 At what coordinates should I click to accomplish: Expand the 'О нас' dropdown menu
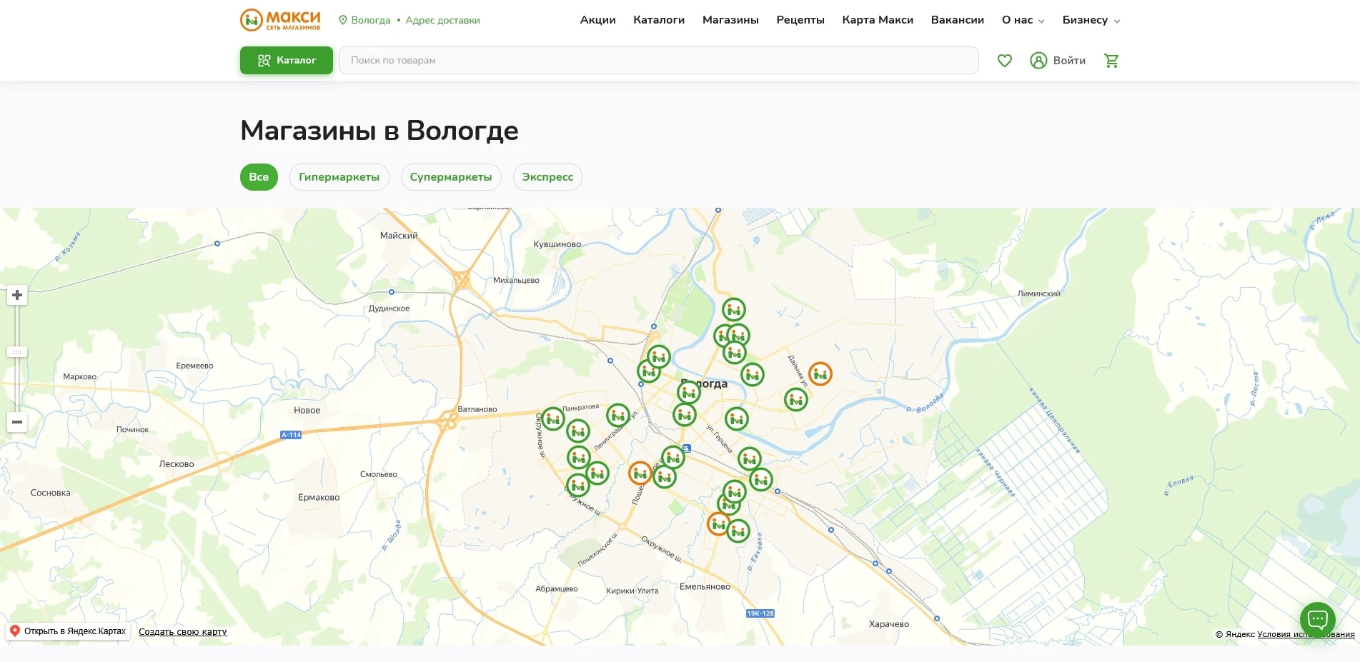(1023, 20)
